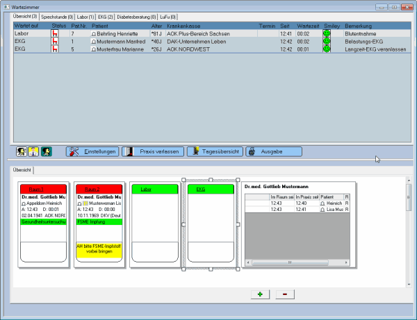Sort list by Wartezeit column header
Image resolution: width=417 pixels, height=320 pixels.
pyautogui.click(x=309, y=25)
